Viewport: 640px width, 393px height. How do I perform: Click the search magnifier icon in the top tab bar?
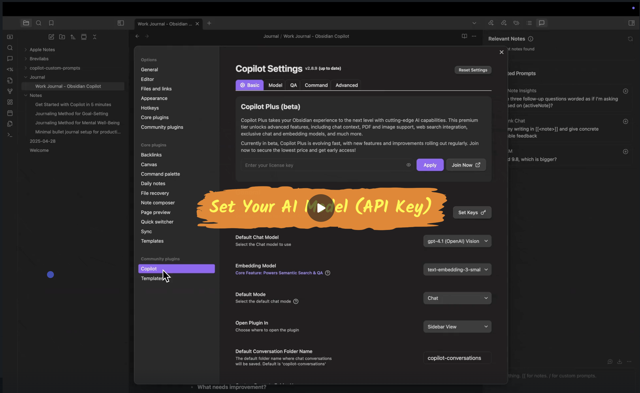[x=39, y=23]
